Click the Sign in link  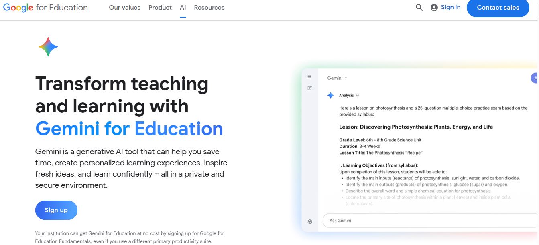(451, 7)
